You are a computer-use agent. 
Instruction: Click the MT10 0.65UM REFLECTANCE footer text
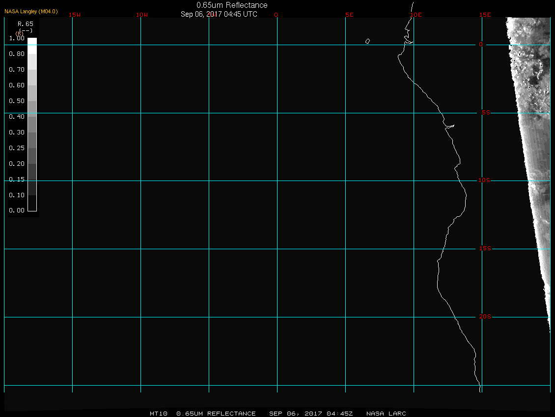tap(202, 414)
